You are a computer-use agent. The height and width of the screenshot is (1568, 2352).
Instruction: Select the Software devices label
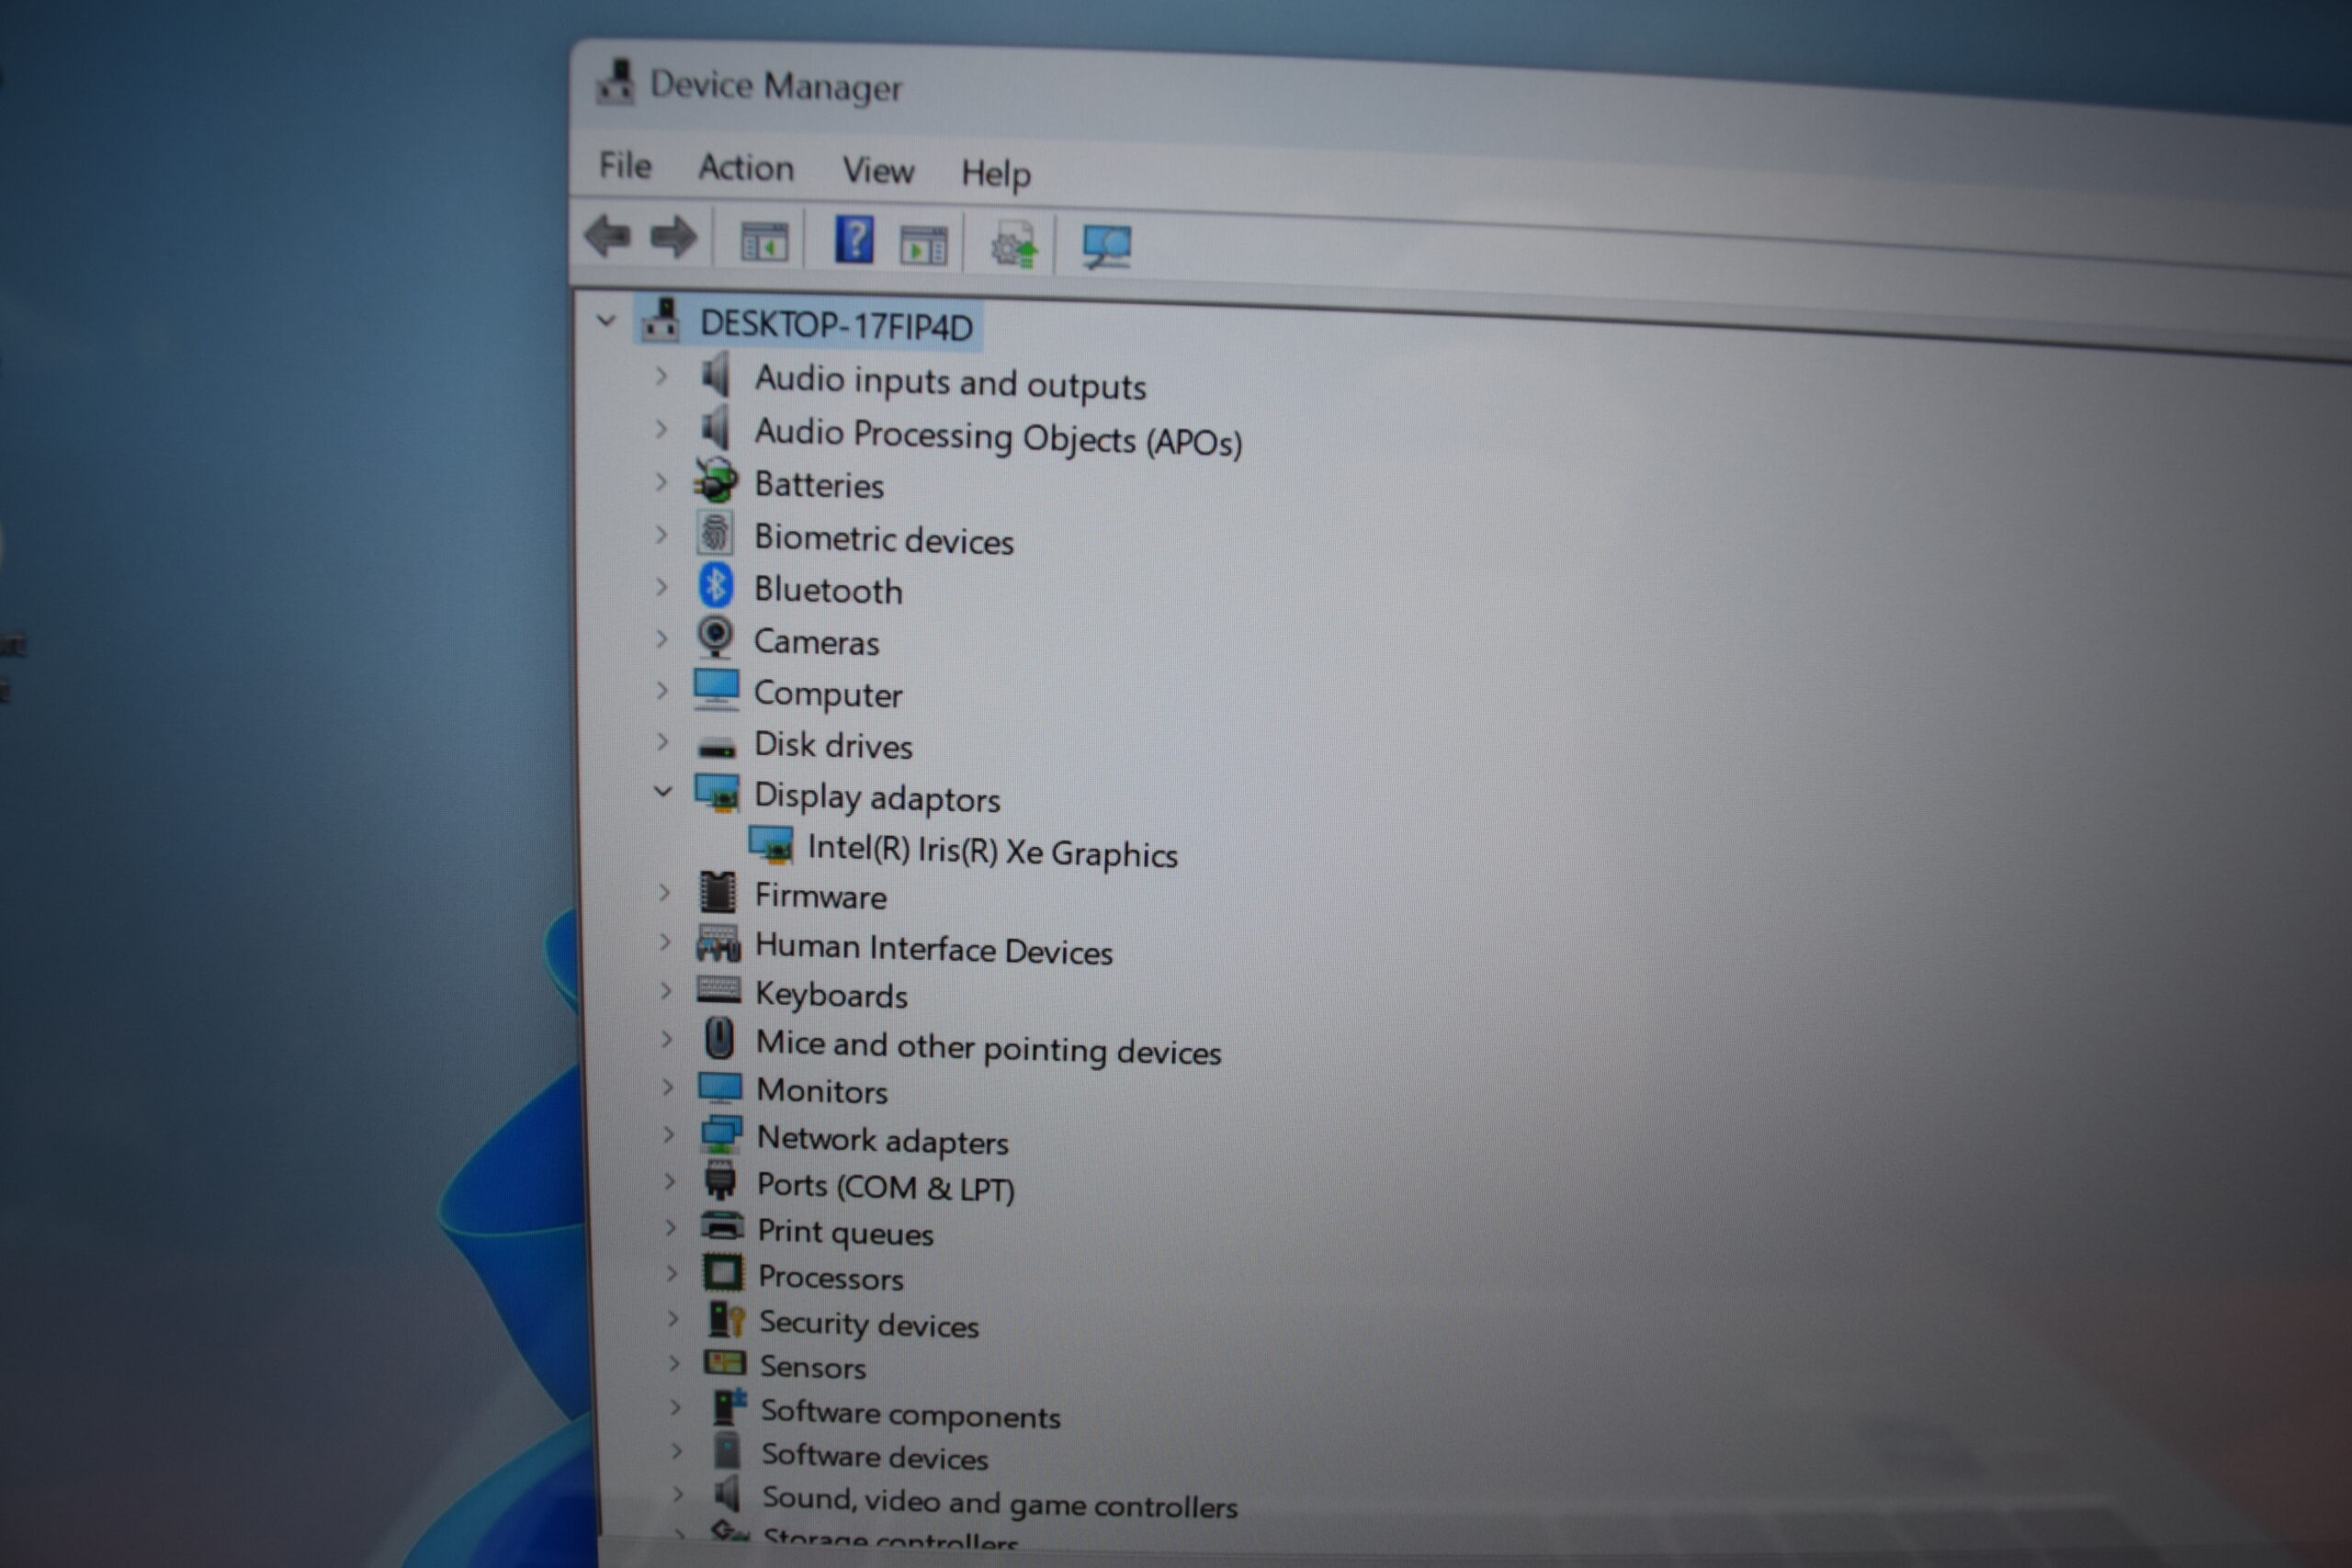[875, 1456]
